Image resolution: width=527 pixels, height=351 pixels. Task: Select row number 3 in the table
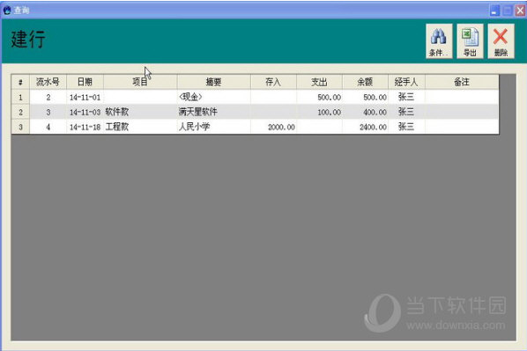click(20, 127)
